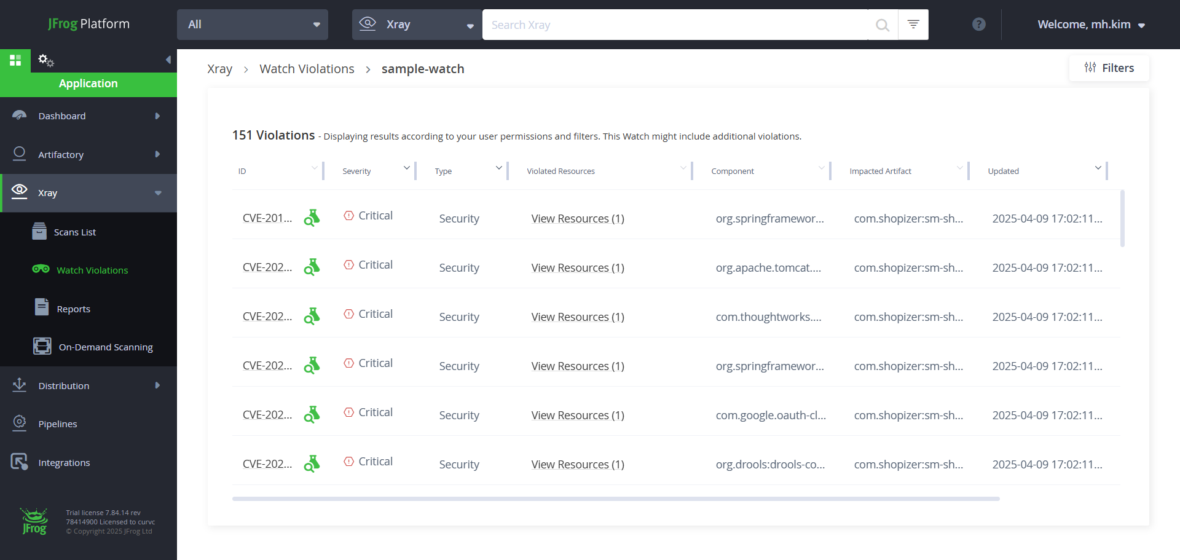
Task: Click the JFrog footer logo
Action: click(34, 521)
